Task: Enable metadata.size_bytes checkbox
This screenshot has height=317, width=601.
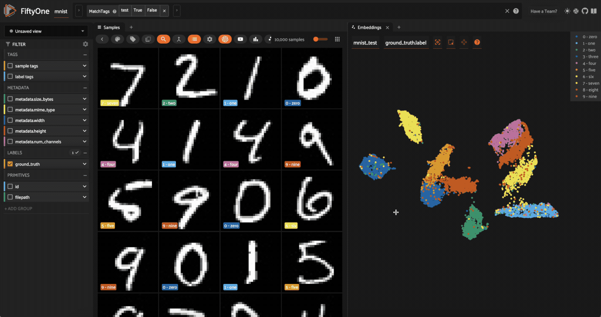Action: point(10,99)
